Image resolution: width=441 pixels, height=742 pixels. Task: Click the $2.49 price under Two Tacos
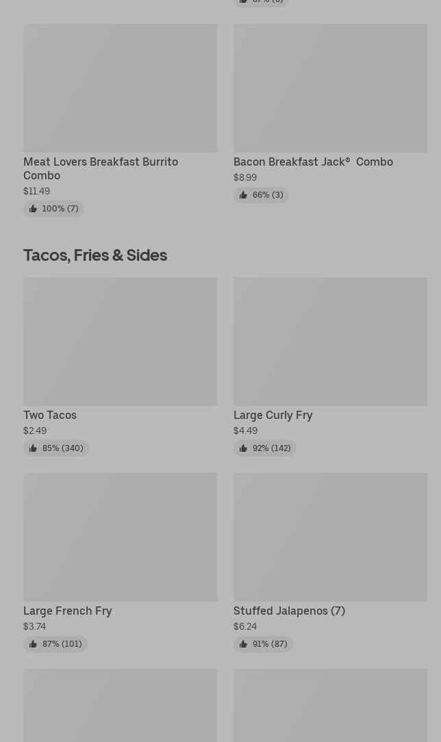tap(35, 431)
